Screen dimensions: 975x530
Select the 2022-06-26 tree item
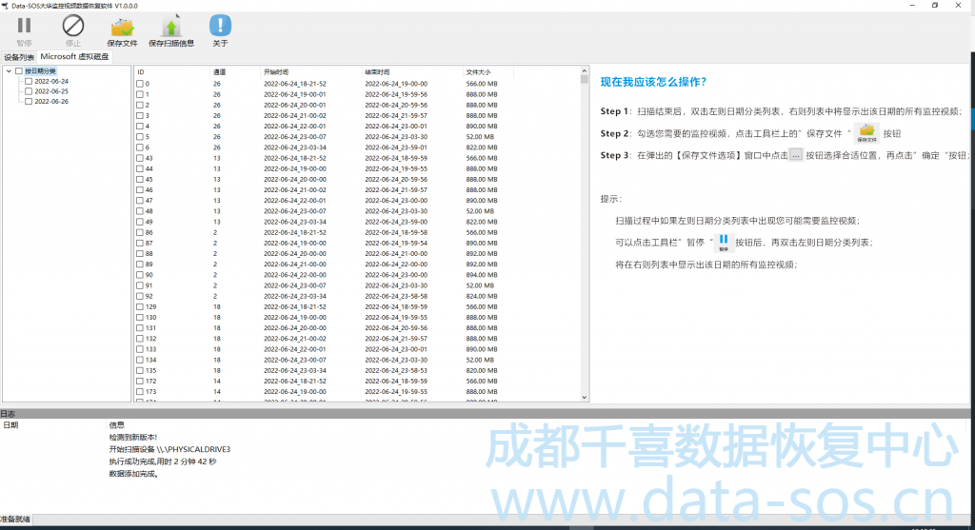coord(51,101)
